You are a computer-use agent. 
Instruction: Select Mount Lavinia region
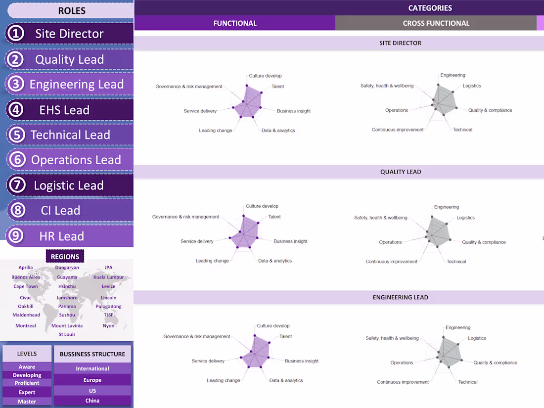(x=67, y=326)
